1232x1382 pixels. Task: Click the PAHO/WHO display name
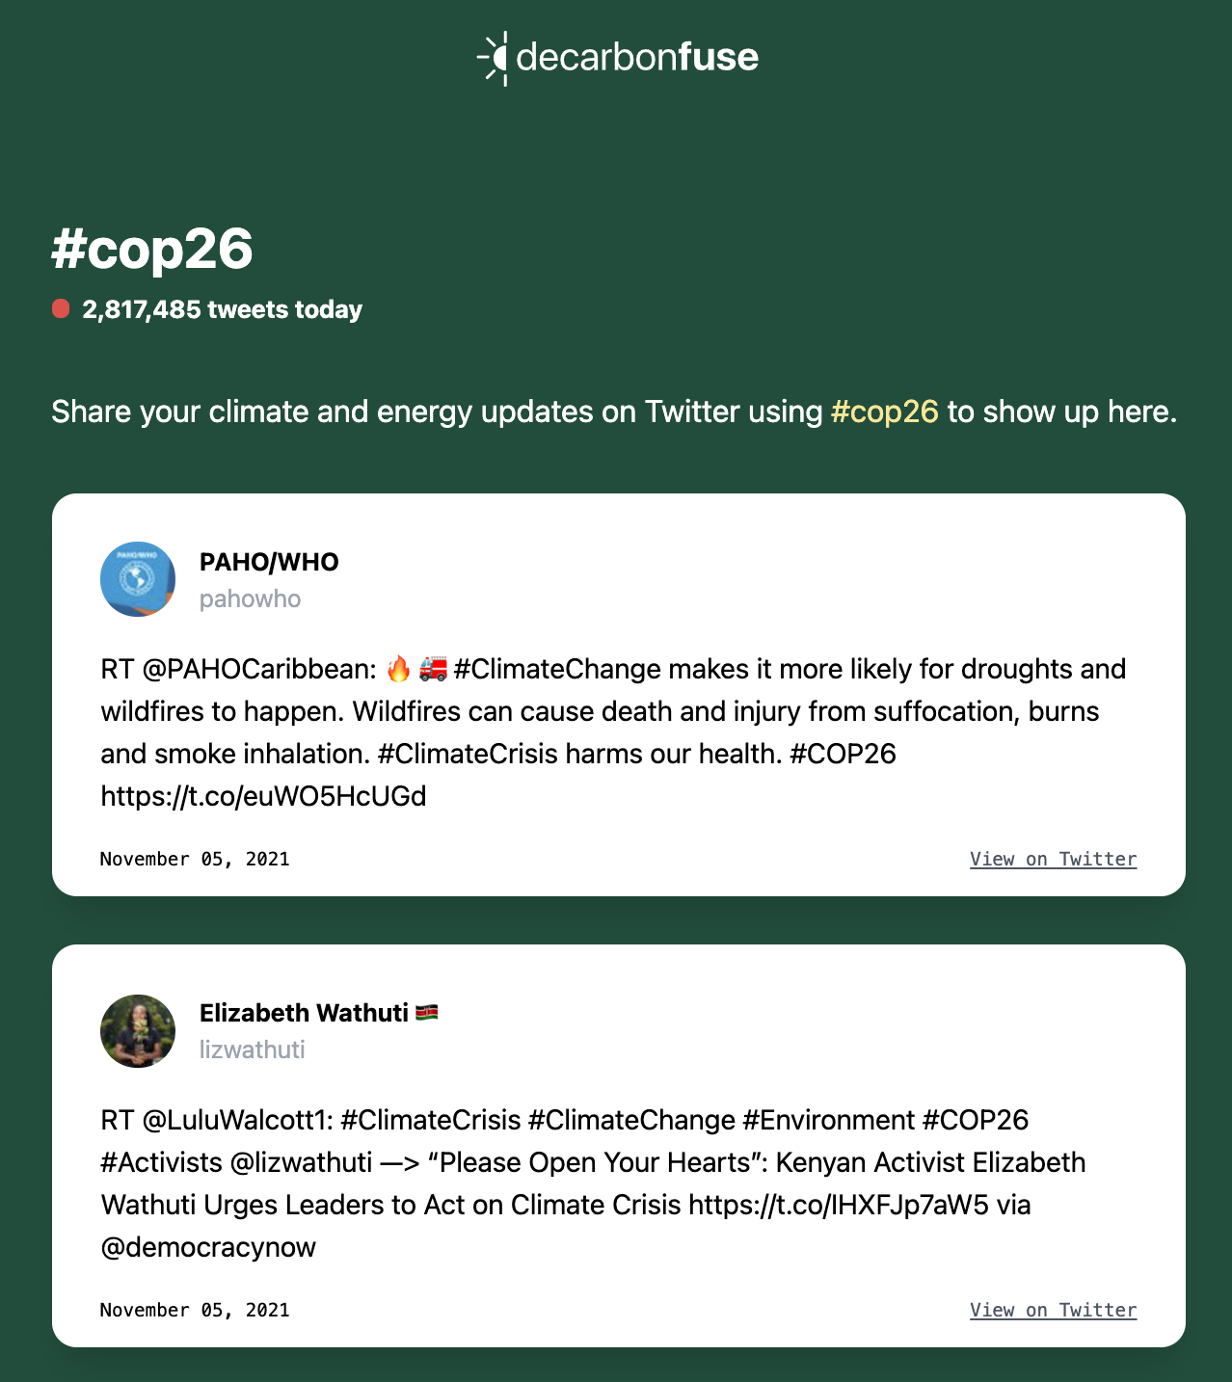coord(269,562)
